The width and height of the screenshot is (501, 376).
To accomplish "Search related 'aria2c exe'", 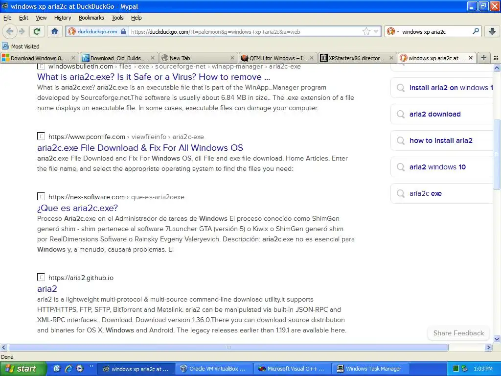I will [442, 193].
